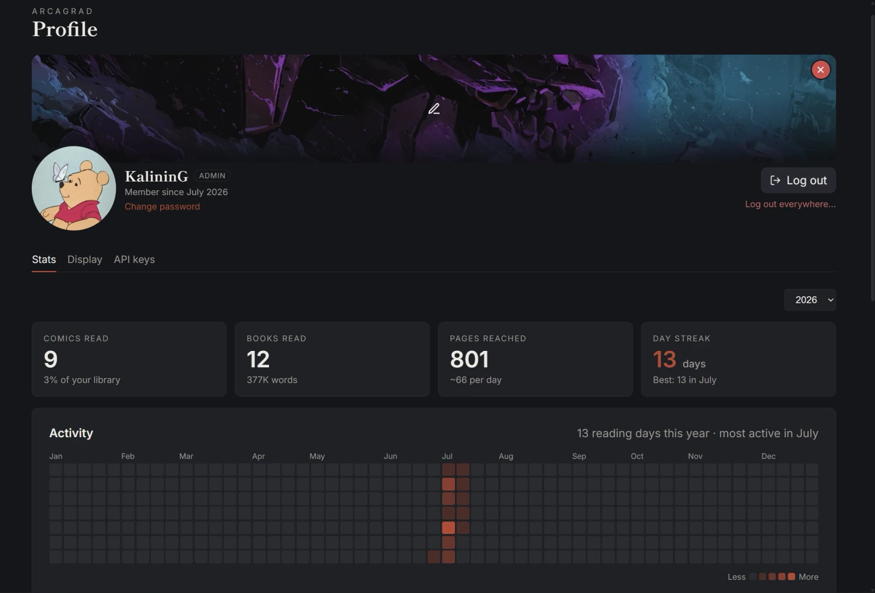Click Log out everywhere link
Viewport: 875px width, 593px height.
pyautogui.click(x=790, y=204)
